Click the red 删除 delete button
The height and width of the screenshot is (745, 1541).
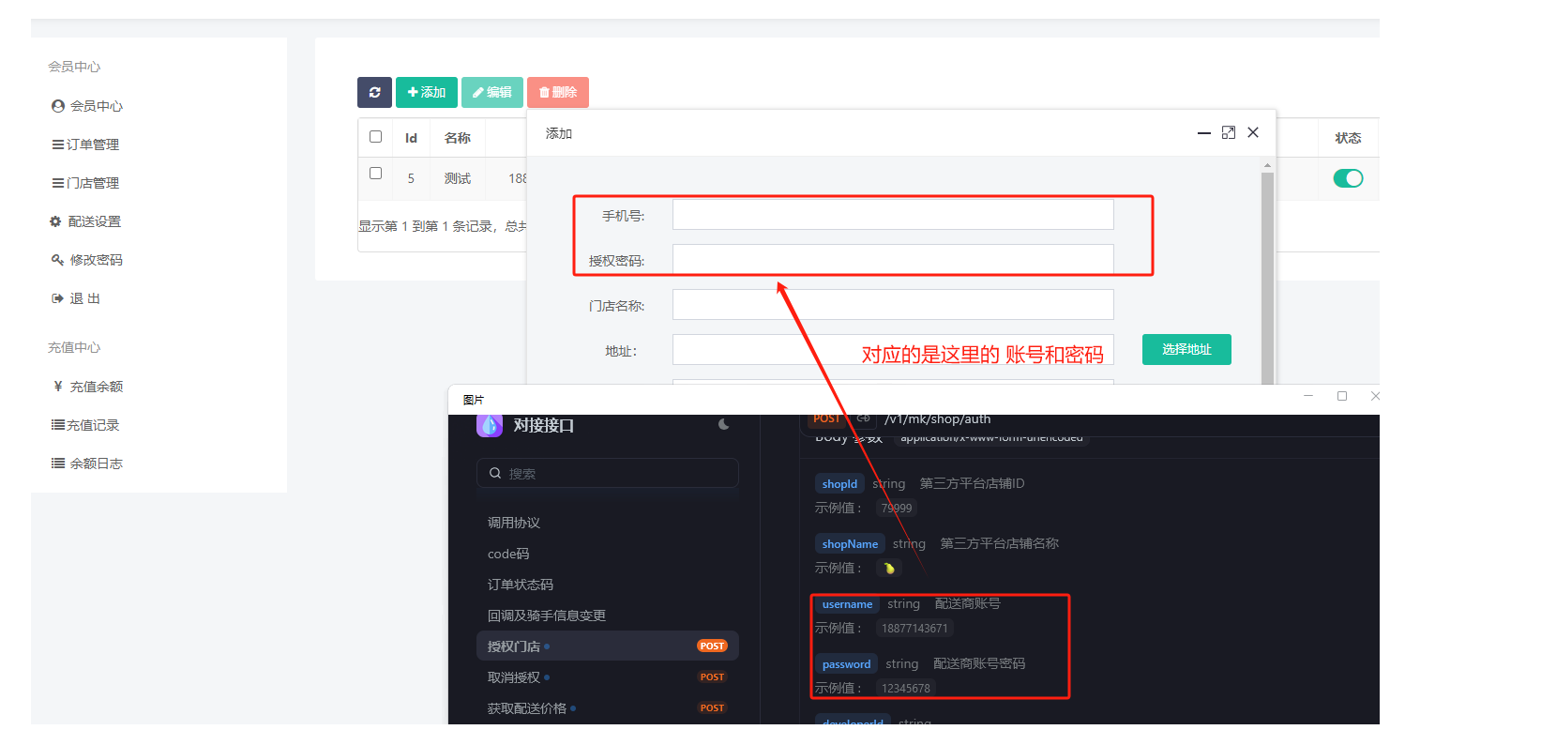pos(558,92)
